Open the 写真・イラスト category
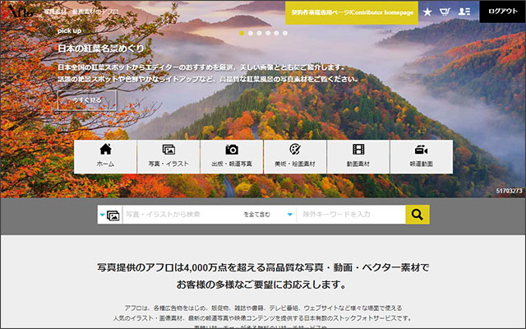Viewport: 526px width, 329px height. point(168,156)
